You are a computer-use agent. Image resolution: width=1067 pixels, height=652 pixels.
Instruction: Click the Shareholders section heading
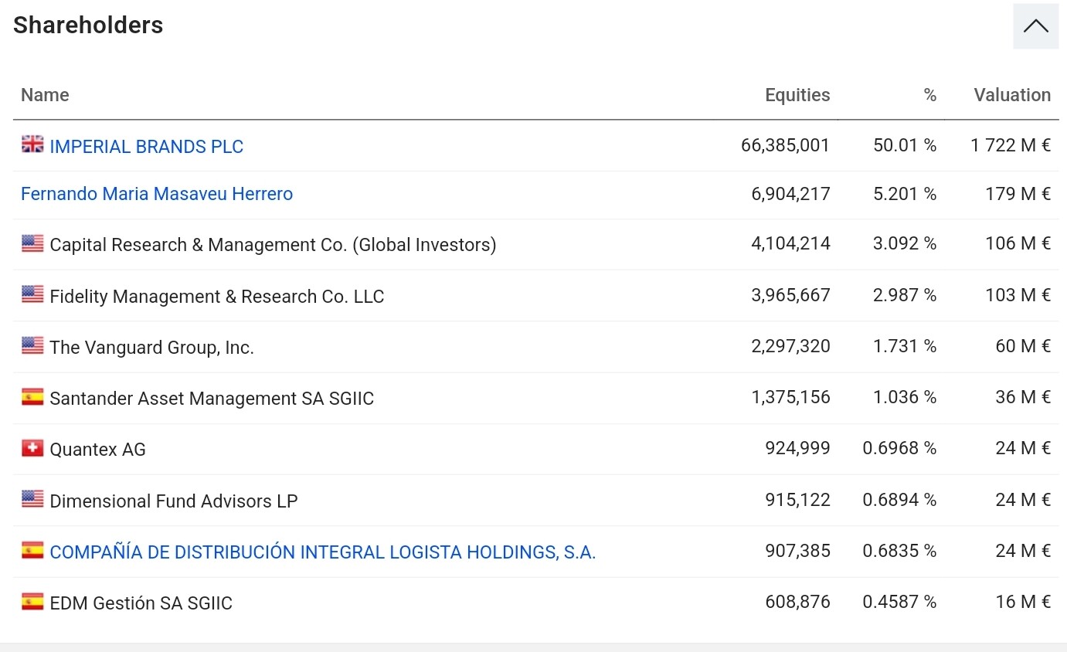click(x=88, y=25)
